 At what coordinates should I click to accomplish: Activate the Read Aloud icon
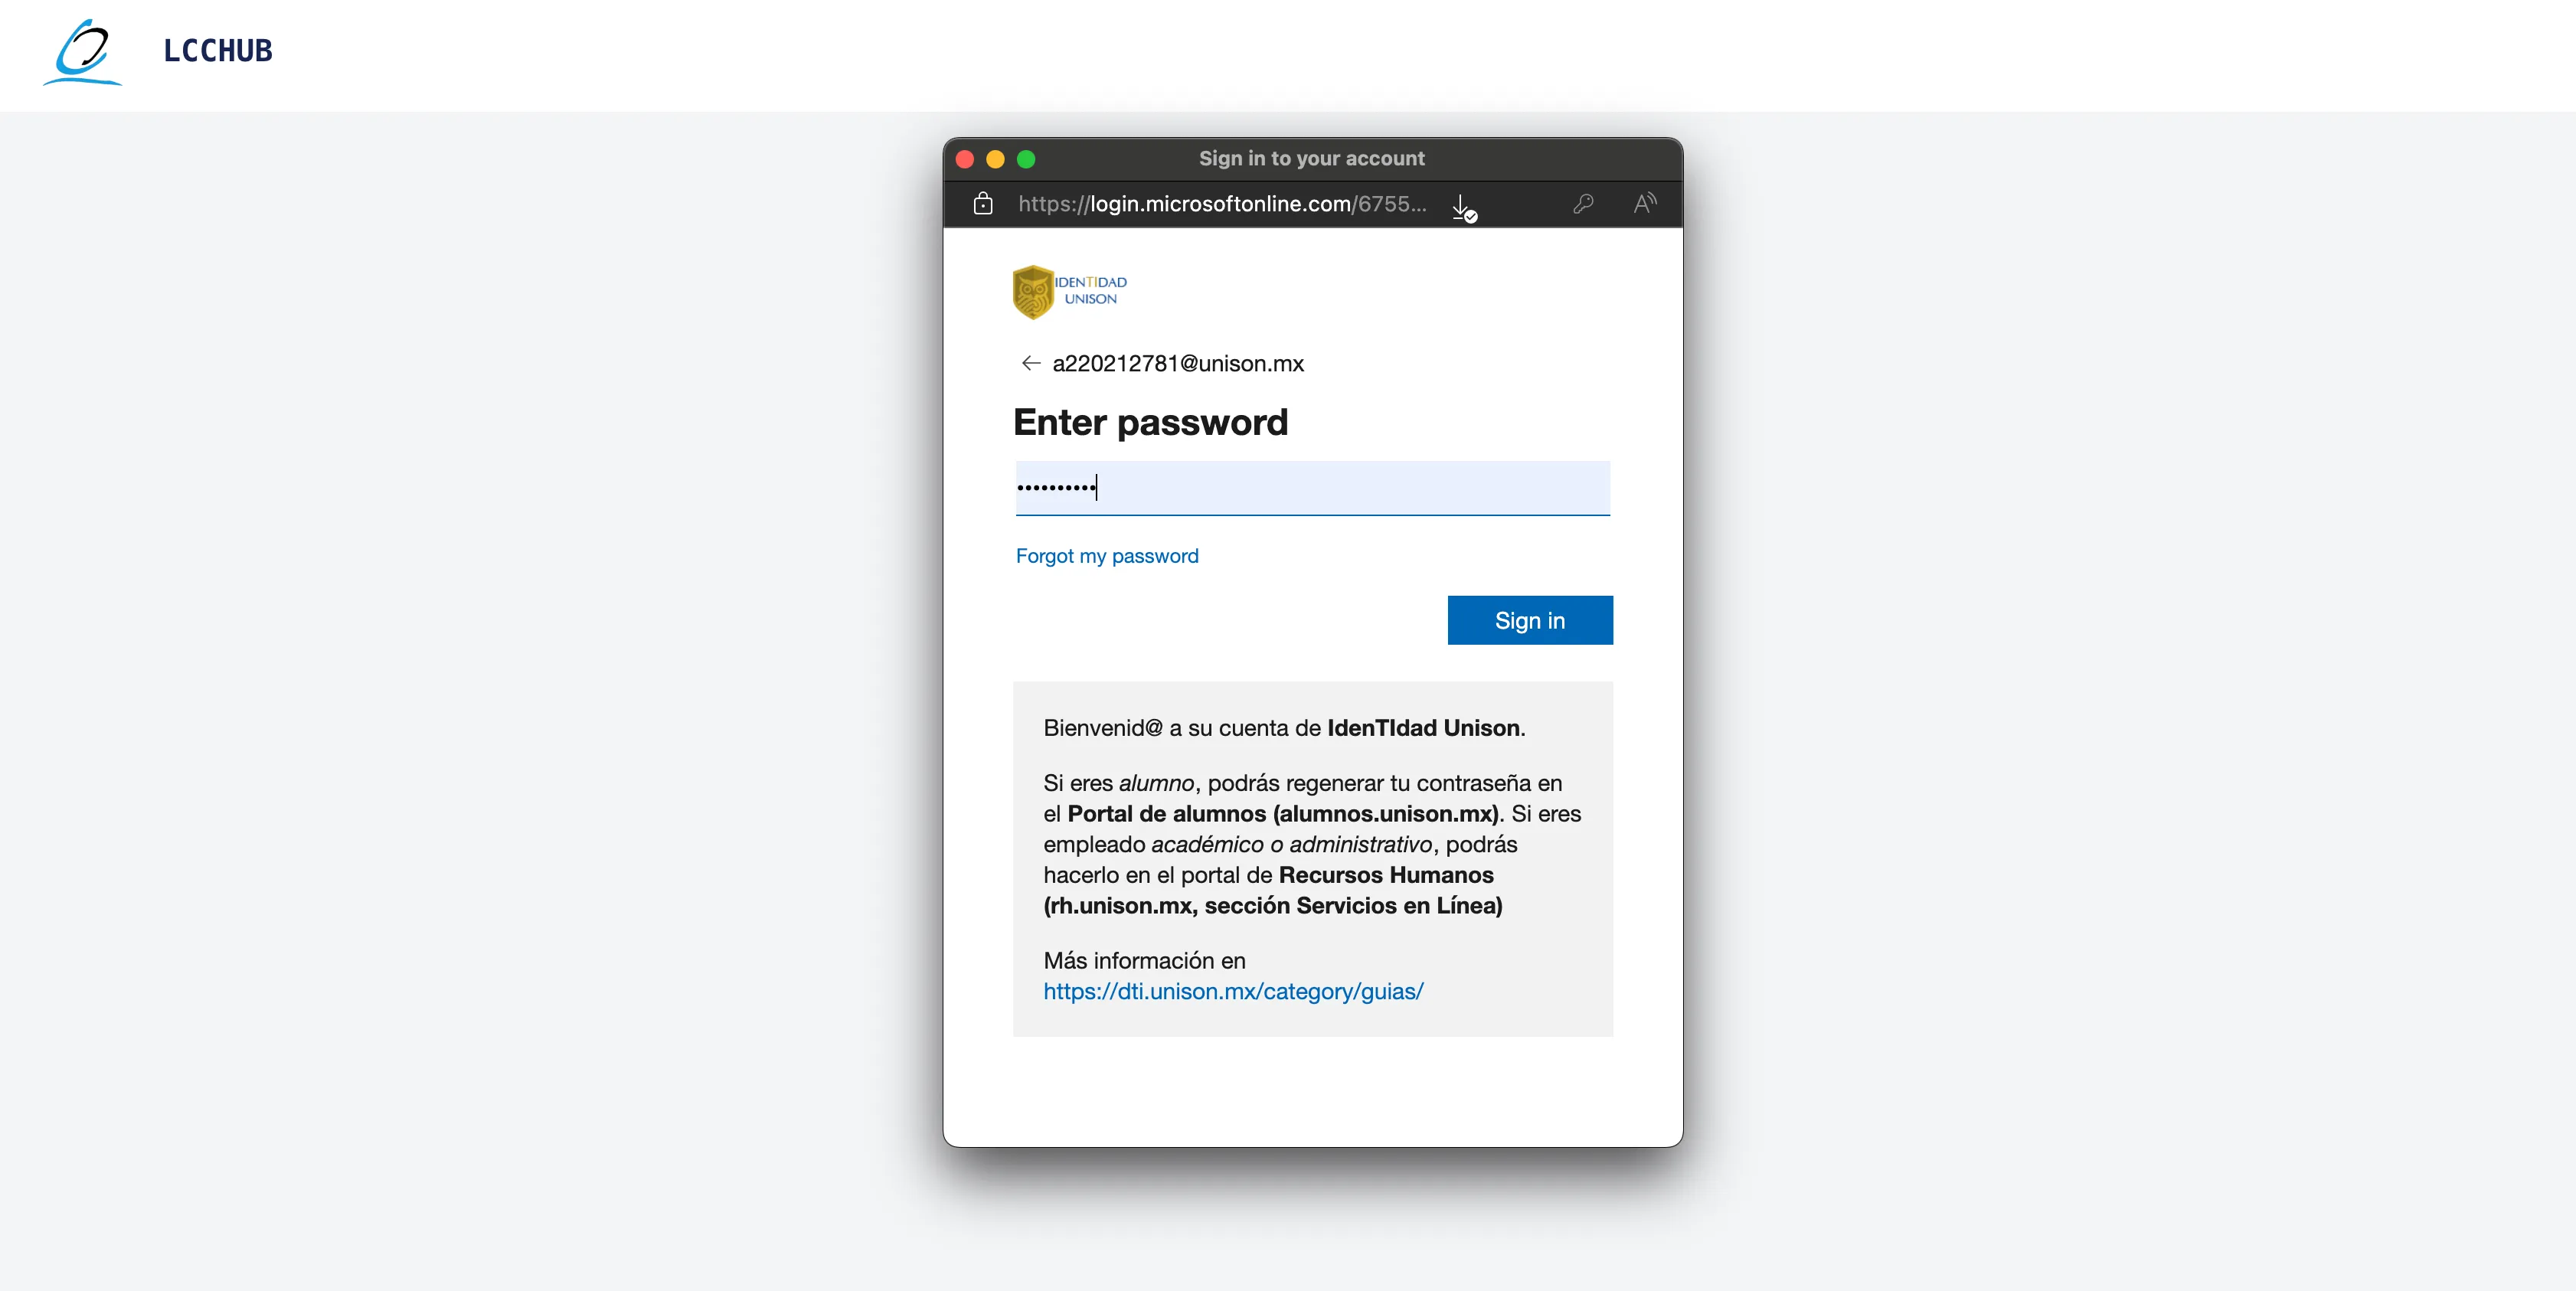pos(1645,204)
